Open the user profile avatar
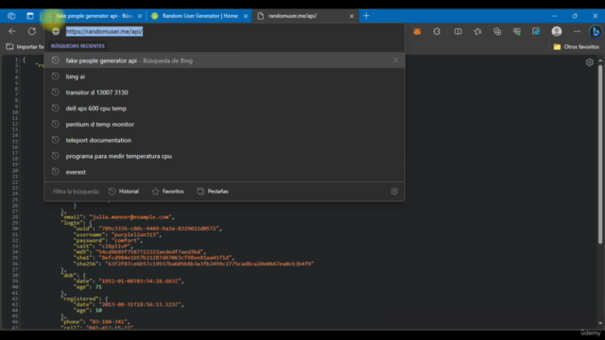605x340 pixels. coord(557,31)
